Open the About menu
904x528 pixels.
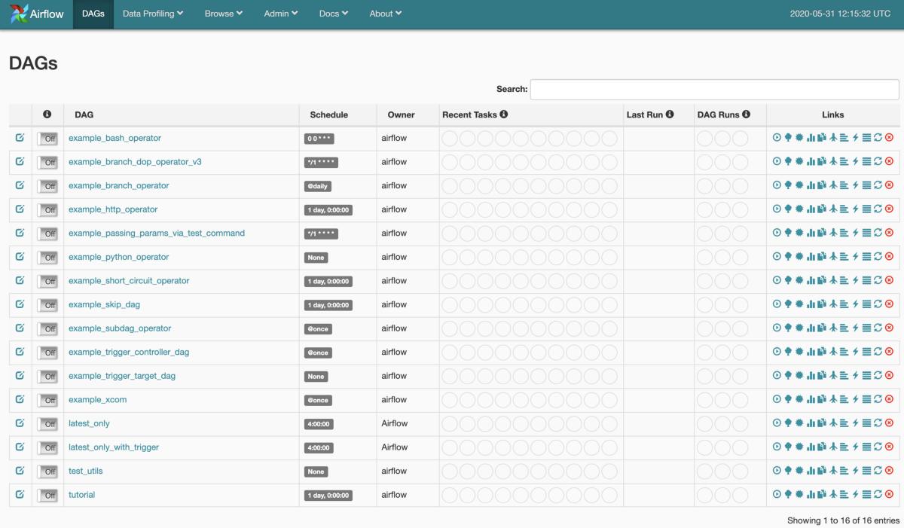(x=385, y=13)
